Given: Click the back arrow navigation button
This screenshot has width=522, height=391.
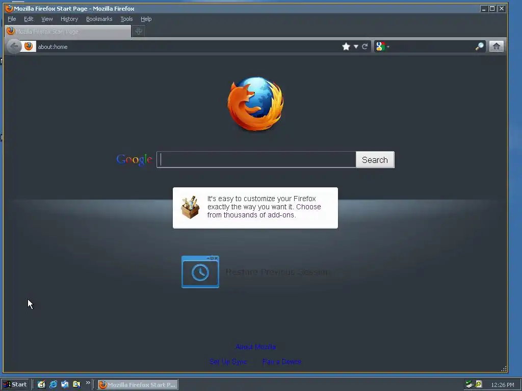Looking at the screenshot, I should tap(14, 46).
